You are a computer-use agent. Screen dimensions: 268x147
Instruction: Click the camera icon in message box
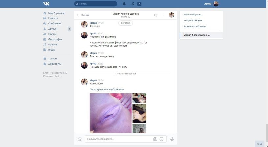coord(155,139)
